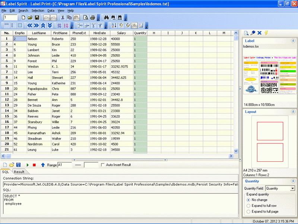
Task: Collapse the Label panel section
Action: pyautogui.click(x=293, y=41)
